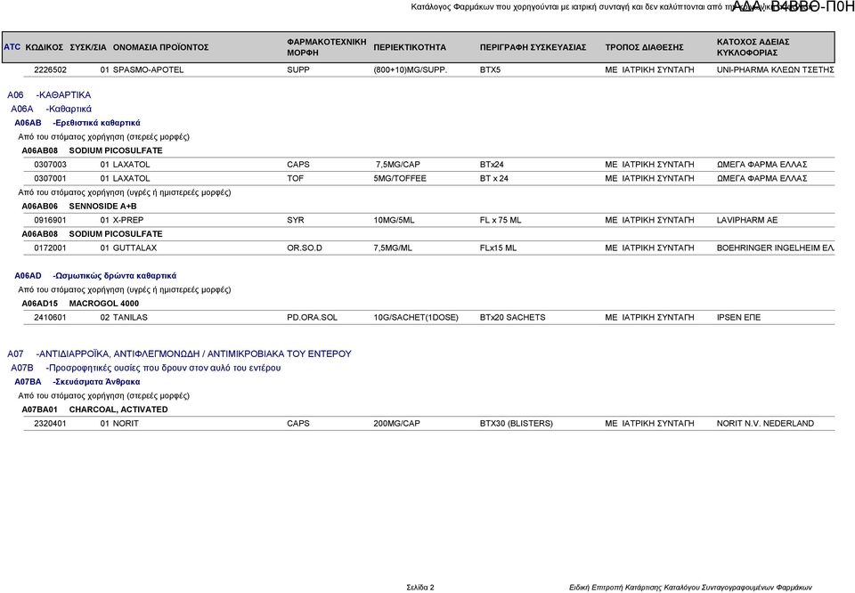Click the PD.ORA.SOL form cell

(x=313, y=317)
